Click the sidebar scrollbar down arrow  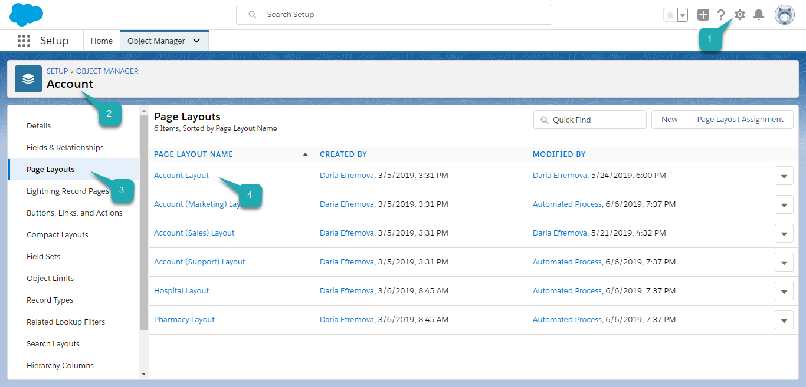coord(143,373)
